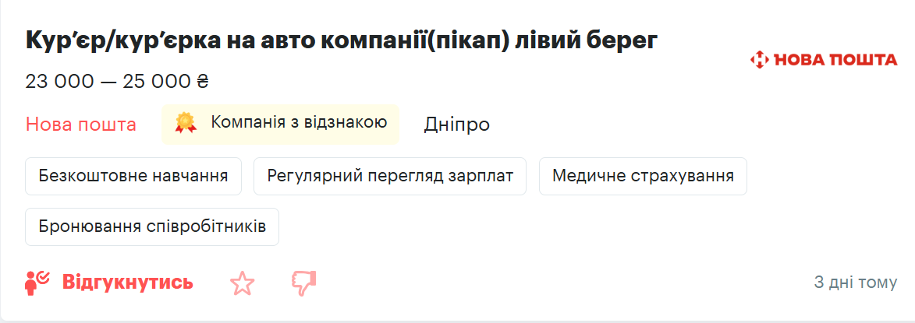Click the minimum salary figure 23 000
915x323 pixels.
click(59, 81)
